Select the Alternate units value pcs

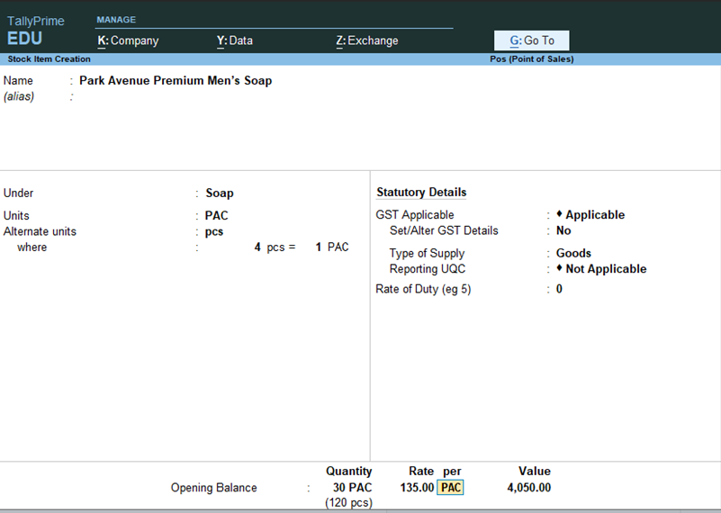tap(214, 231)
